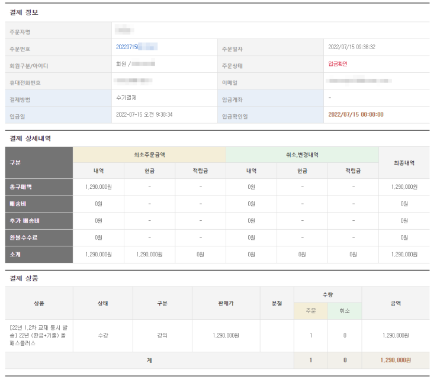
Task: Click the 주문 quantity sub-header
Action: (x=311, y=311)
